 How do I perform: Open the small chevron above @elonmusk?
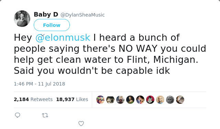[x=43, y=35]
